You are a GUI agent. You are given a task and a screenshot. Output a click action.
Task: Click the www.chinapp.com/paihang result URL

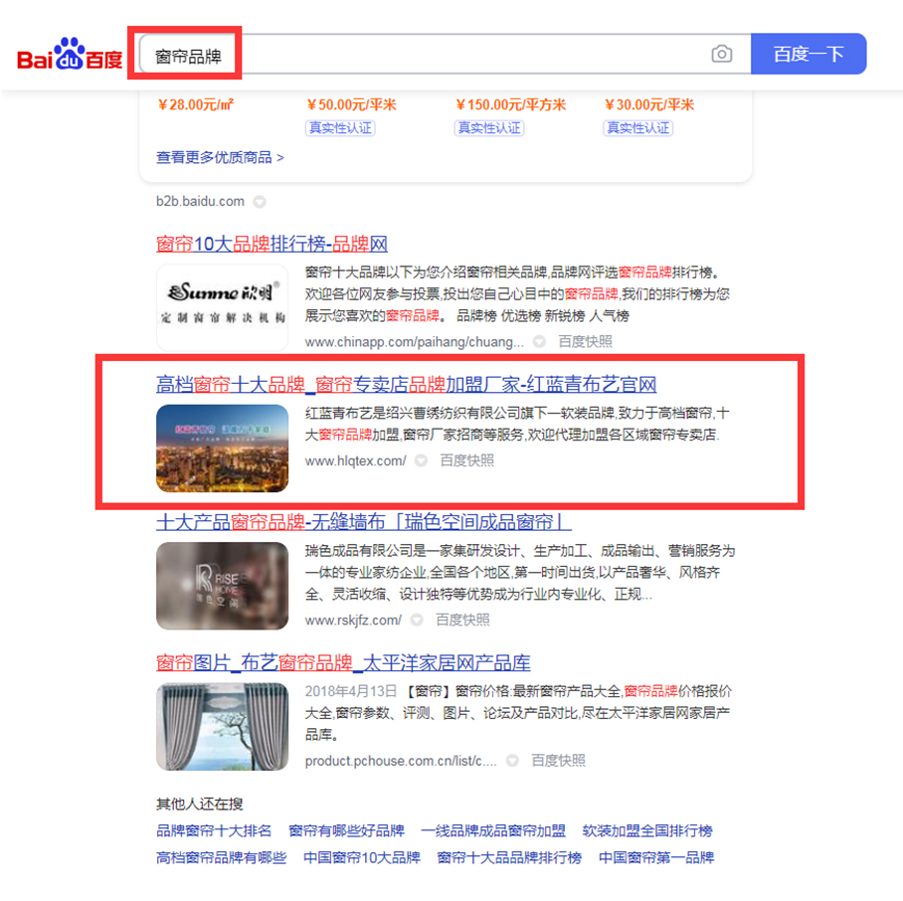coord(415,342)
